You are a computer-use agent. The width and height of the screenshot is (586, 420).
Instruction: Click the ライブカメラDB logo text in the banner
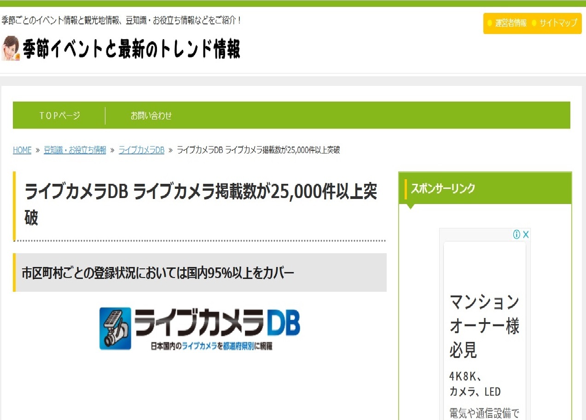[x=216, y=323]
